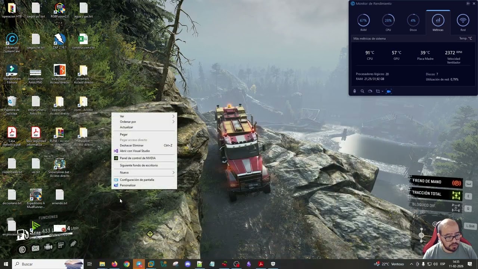Image resolution: width=478 pixels, height=269 pixels.
Task: Open Telegram from the taskbar
Action: click(139, 264)
